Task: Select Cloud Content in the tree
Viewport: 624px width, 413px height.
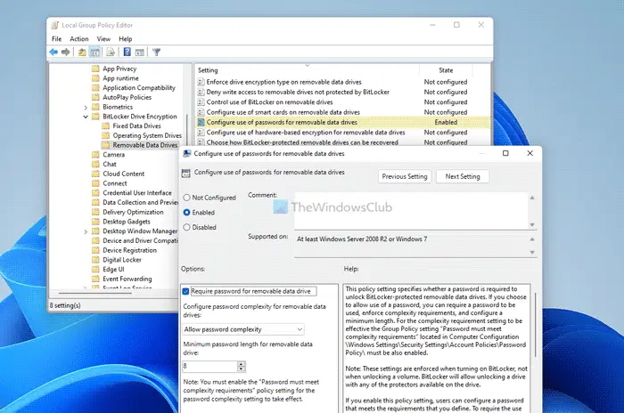Action: coord(123,174)
